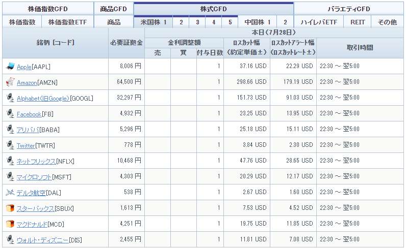Select the 中国株 1 sub-tab
The width and height of the screenshot is (406, 249).
258,22
